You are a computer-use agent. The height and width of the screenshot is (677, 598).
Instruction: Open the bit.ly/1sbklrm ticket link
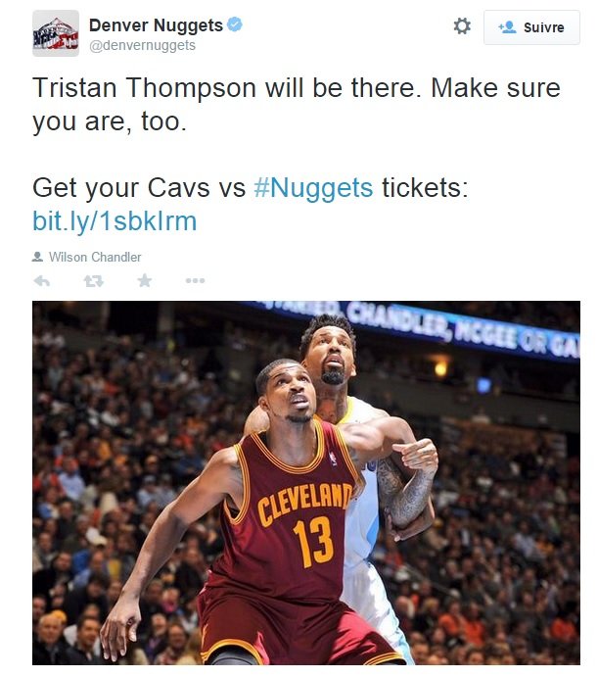coord(115,221)
